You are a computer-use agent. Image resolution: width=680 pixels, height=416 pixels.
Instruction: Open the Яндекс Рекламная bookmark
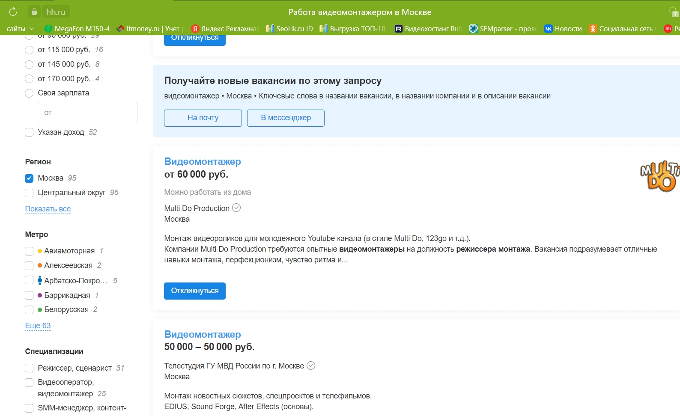point(225,29)
